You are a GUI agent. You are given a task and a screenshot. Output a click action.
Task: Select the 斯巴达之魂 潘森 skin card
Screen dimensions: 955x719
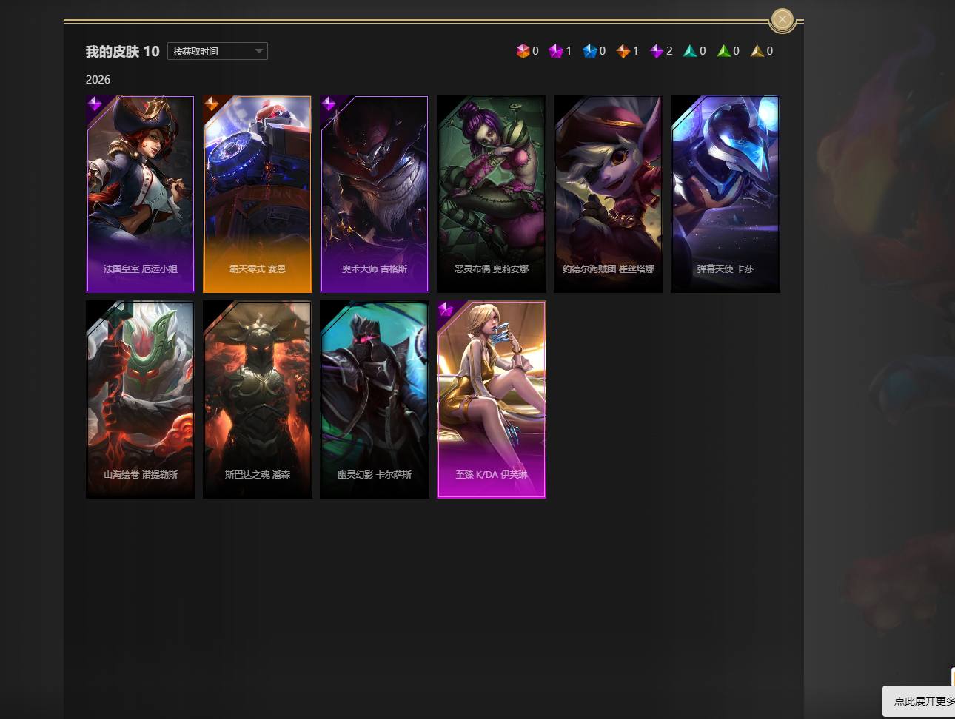[x=258, y=399]
